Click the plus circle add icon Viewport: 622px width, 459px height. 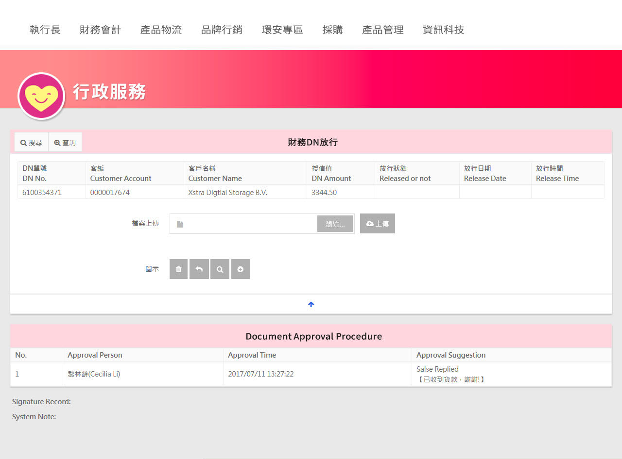click(241, 269)
